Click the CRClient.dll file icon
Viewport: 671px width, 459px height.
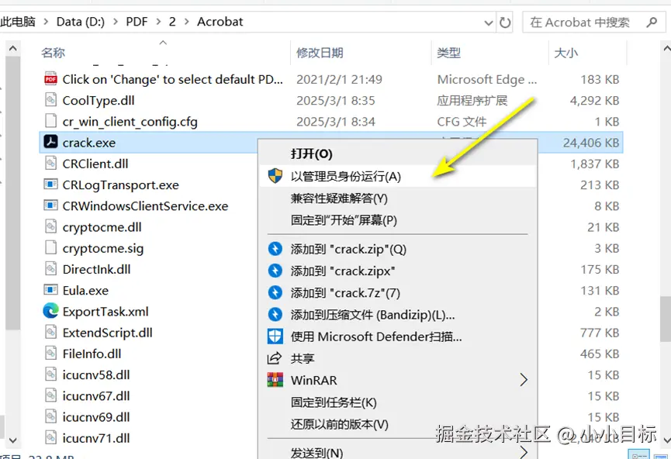click(50, 164)
